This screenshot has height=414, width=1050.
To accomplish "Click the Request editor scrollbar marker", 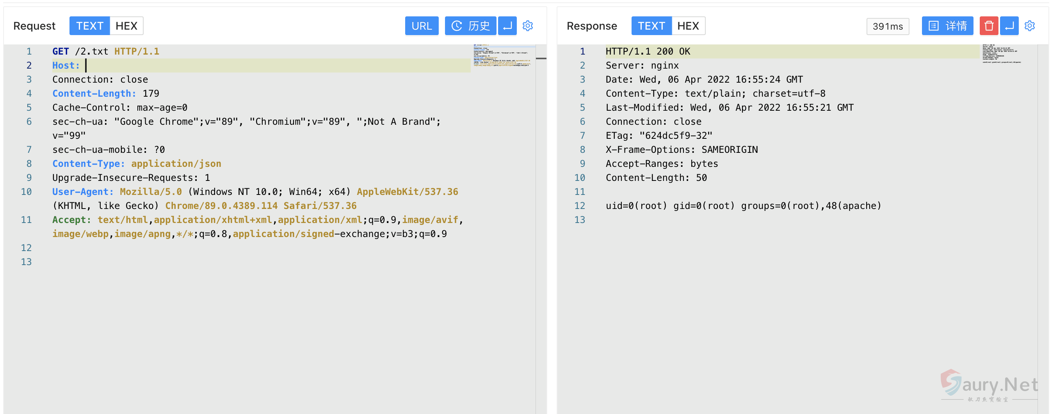I will [x=541, y=58].
